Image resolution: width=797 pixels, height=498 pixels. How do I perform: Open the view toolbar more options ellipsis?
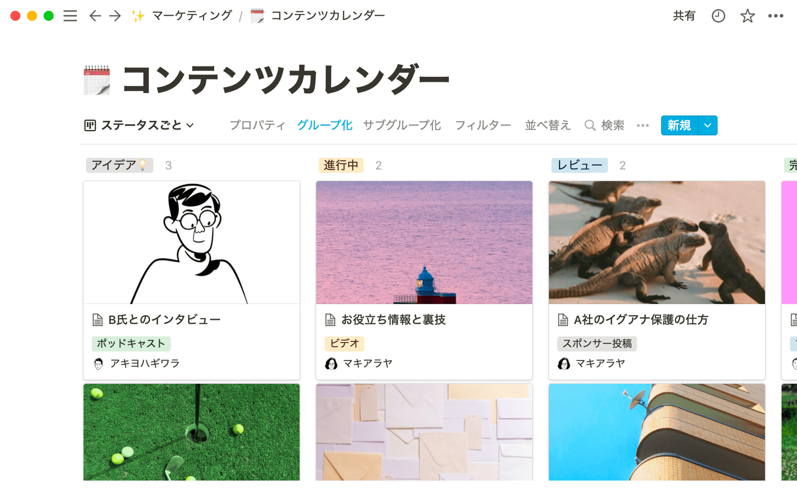(x=643, y=125)
